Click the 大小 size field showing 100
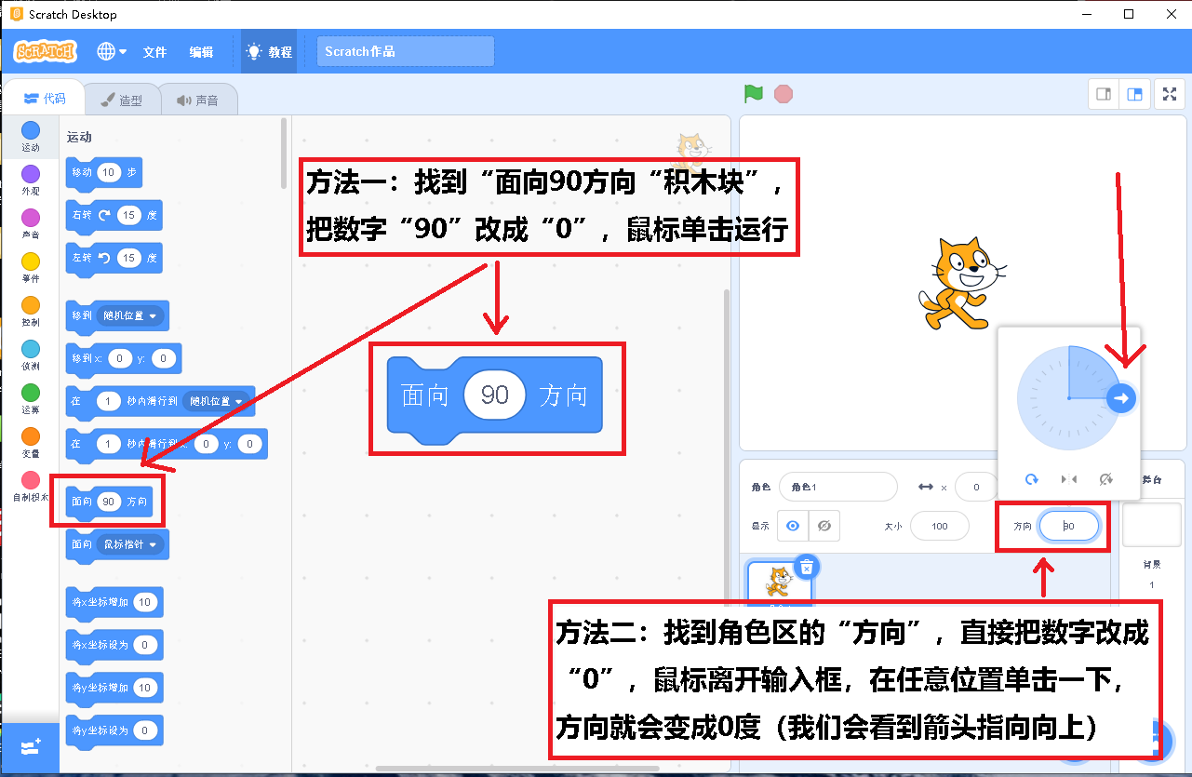 (940, 526)
